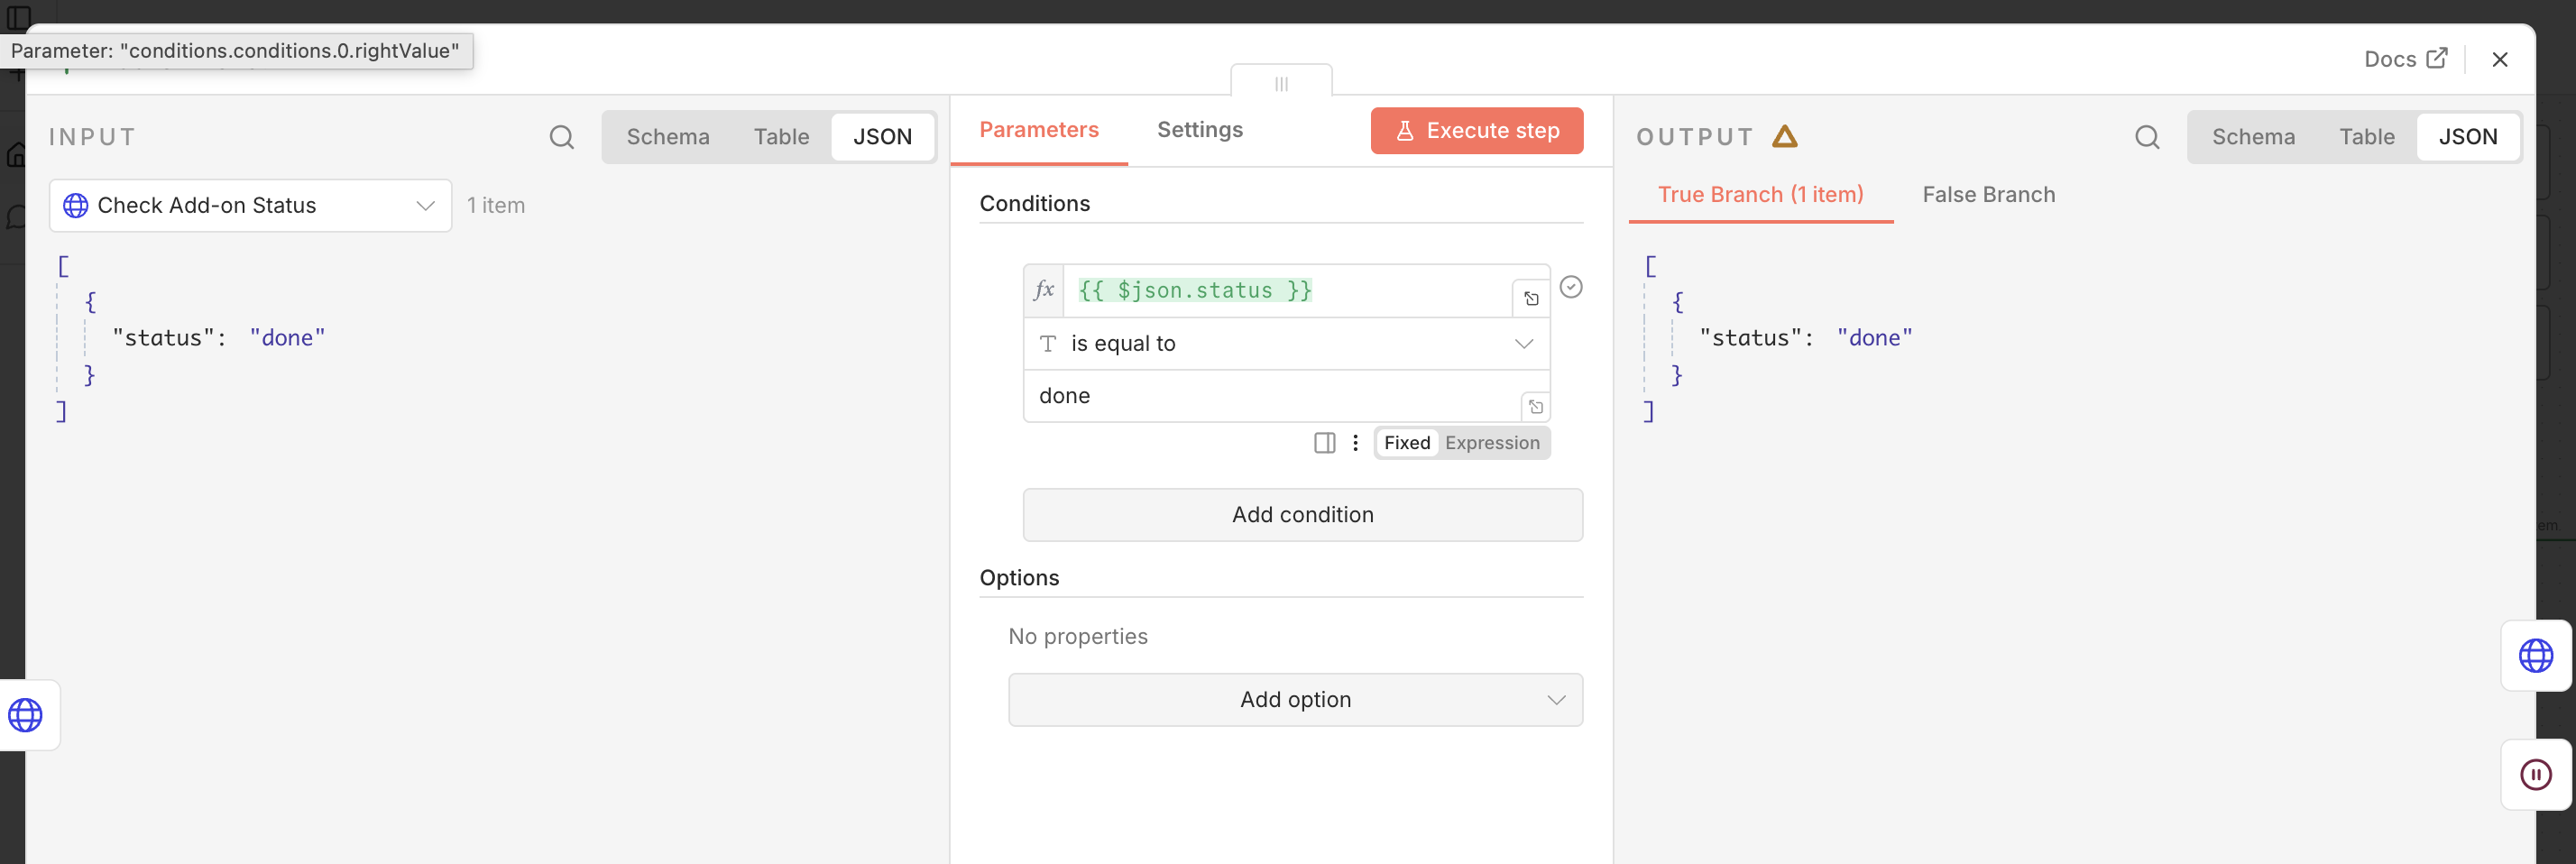Image resolution: width=2576 pixels, height=864 pixels.
Task: Open expression editor for $json.status field
Action: (1531, 299)
